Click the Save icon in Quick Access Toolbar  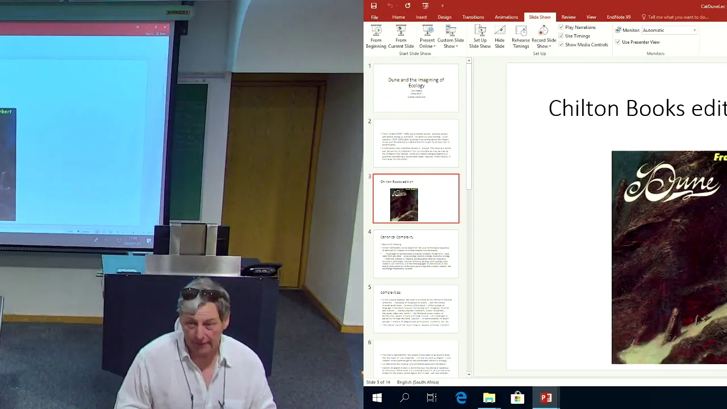pos(374,6)
